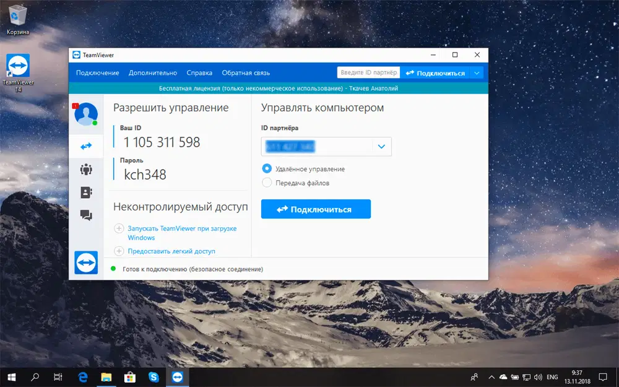
Task: Expand the ID партнёра dropdown arrow
Action: 381,147
